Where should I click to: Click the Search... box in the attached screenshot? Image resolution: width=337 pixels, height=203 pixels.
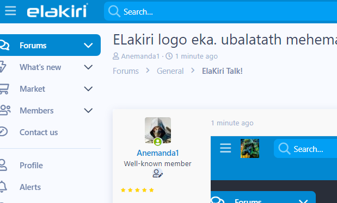(305, 149)
